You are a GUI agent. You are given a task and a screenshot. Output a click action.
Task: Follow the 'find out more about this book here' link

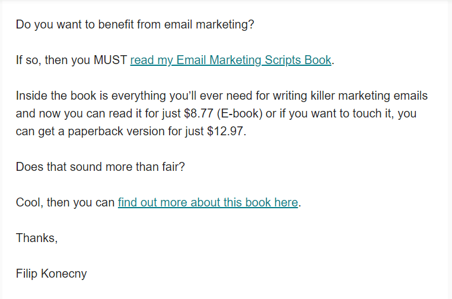pos(208,202)
